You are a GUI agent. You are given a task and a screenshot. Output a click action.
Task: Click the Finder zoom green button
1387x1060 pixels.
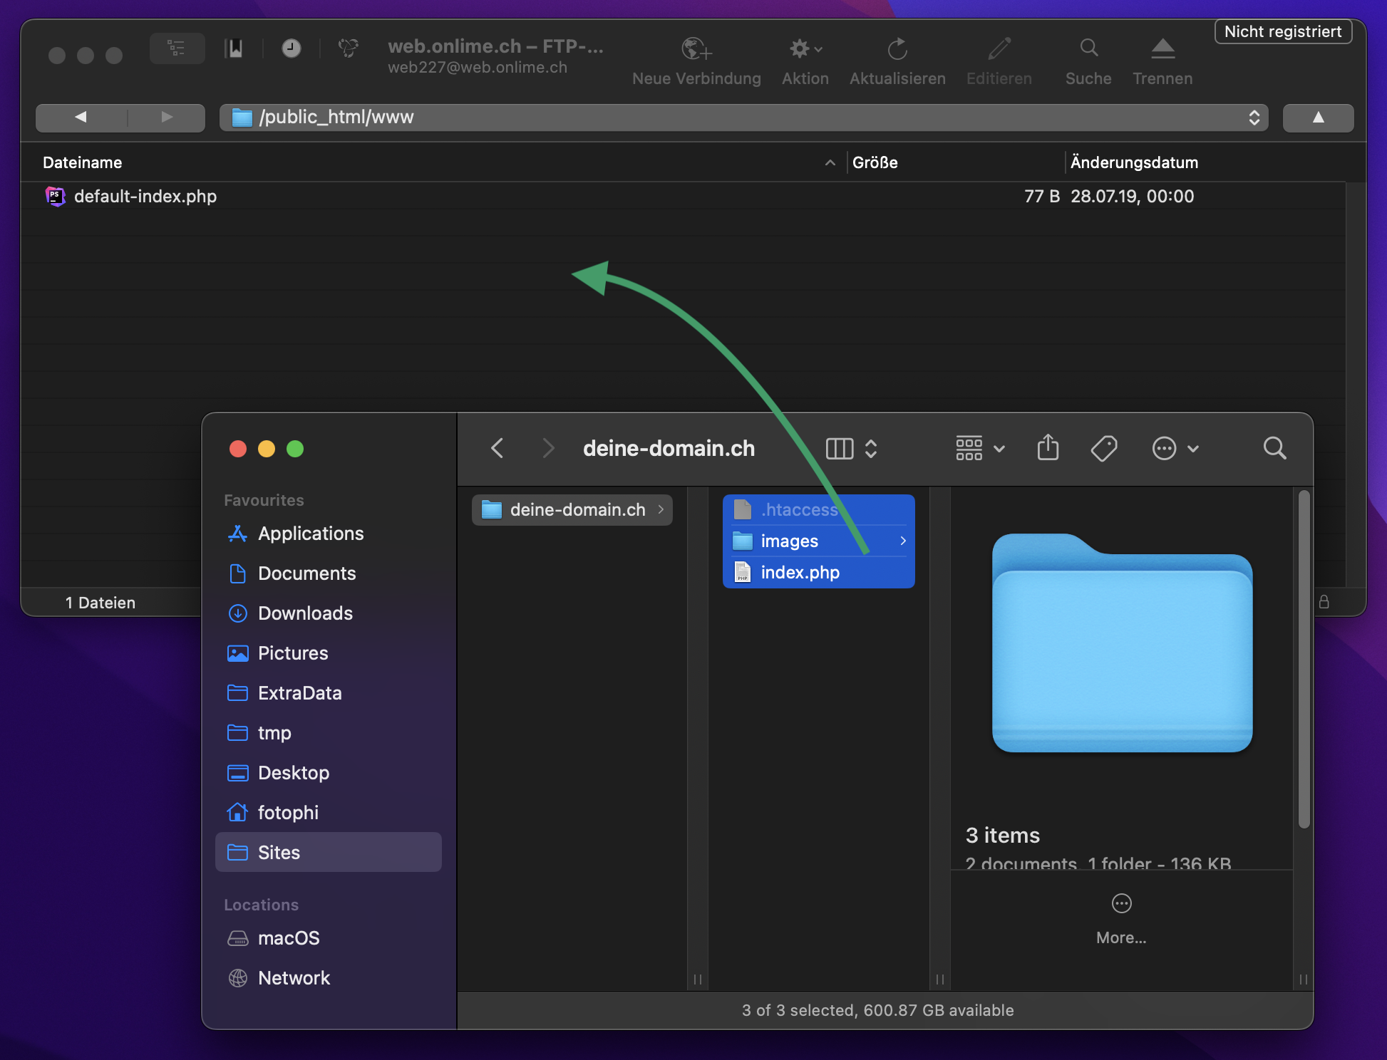[295, 449]
